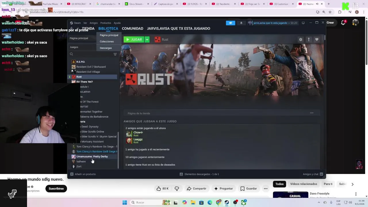This screenshot has width=368, height=207.
Task: Select Videos relacionados filter chip
Action: click(x=304, y=184)
